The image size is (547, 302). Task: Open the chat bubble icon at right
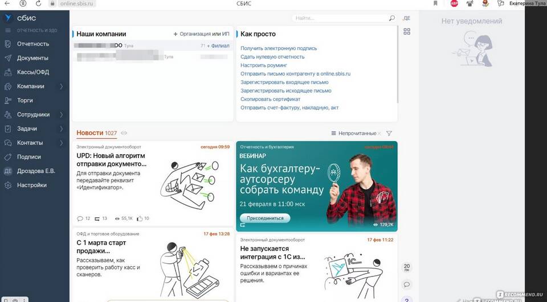(407, 284)
